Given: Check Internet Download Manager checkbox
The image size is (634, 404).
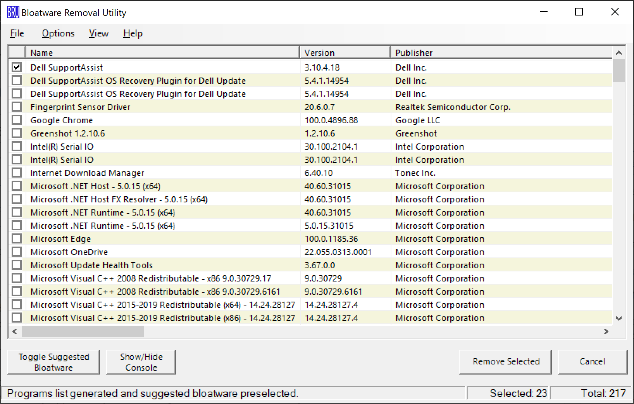Looking at the screenshot, I should [x=17, y=173].
